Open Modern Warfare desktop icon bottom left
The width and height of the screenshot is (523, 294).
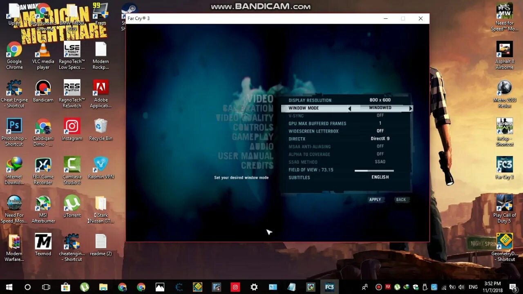click(14, 247)
